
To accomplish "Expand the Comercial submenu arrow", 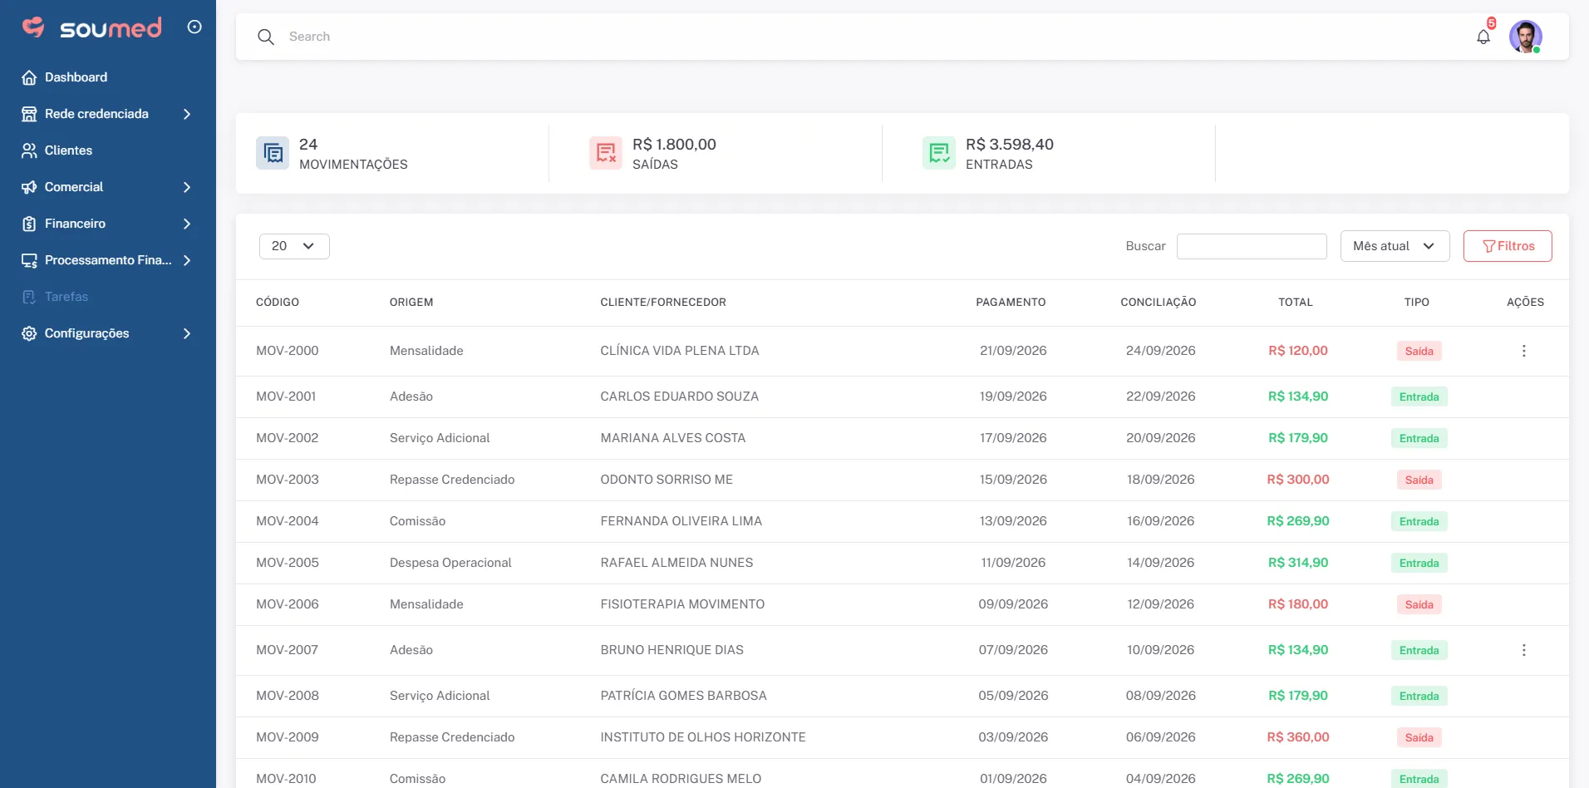I will pyautogui.click(x=187, y=187).
